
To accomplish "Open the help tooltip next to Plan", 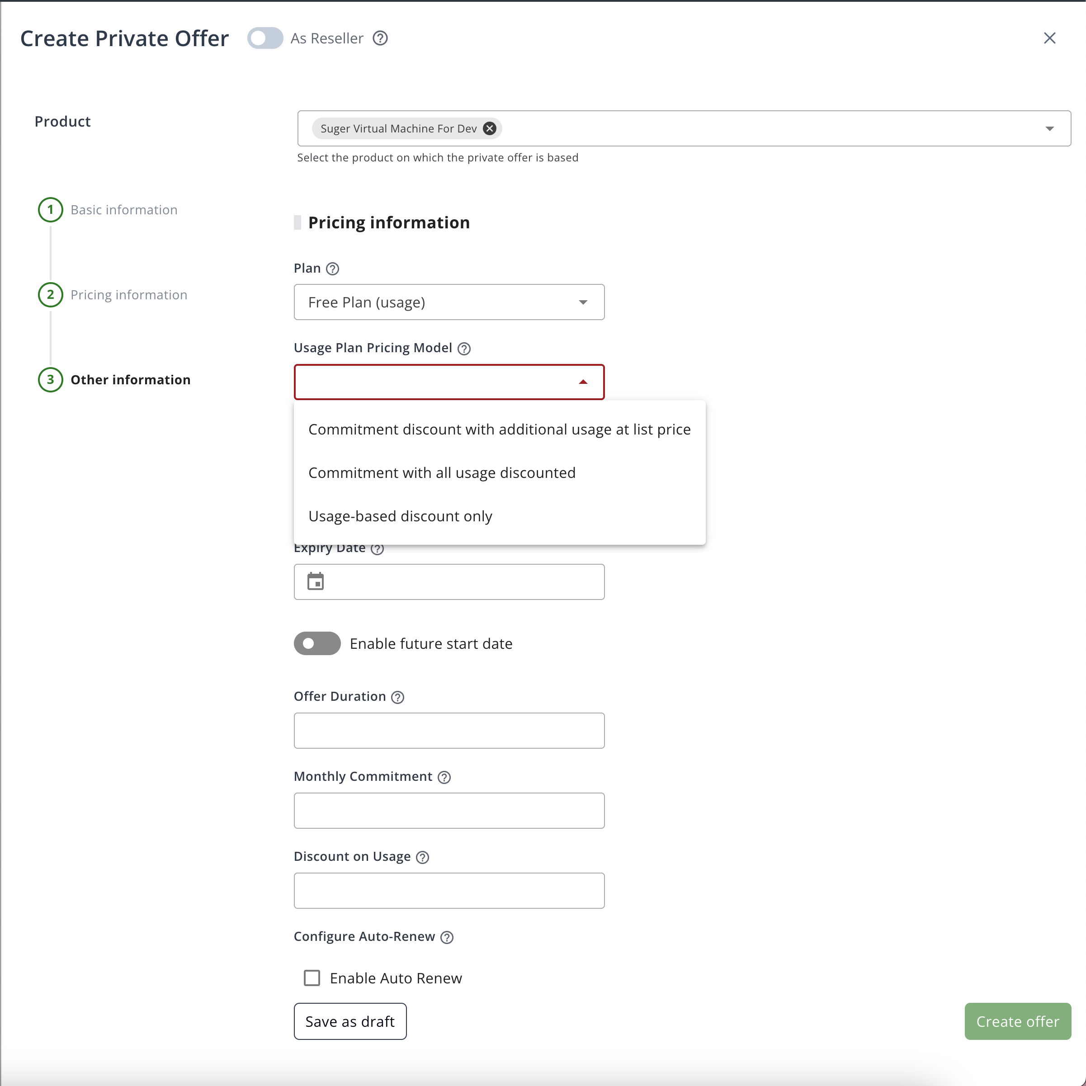I will 333,269.
